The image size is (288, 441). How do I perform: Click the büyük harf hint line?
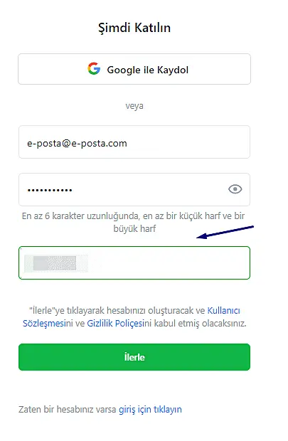click(134, 228)
